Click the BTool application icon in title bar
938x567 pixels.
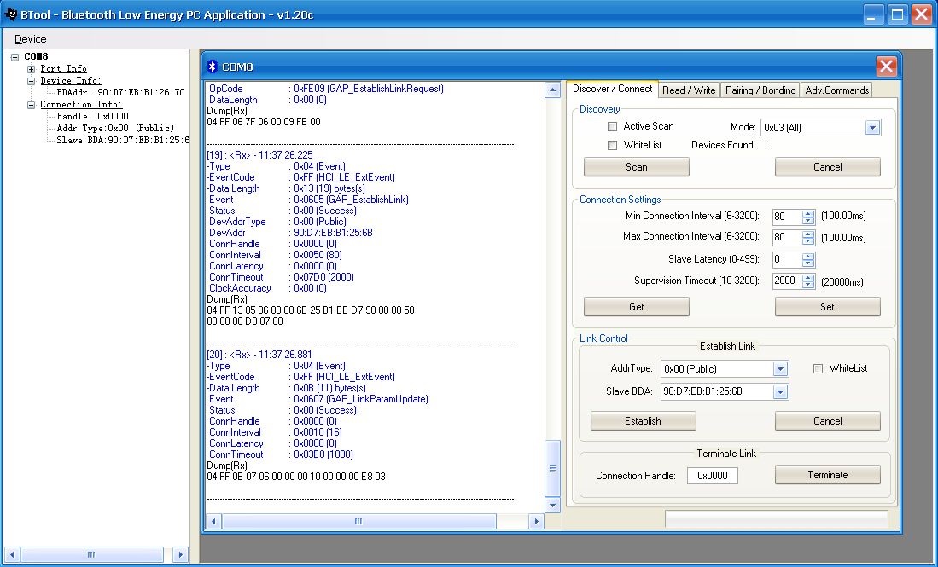tap(10, 14)
